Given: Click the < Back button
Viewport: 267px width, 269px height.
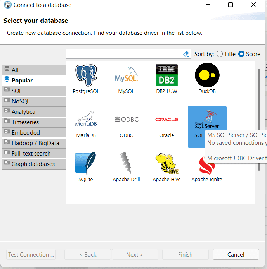Looking at the screenshot, I should coord(88,254).
